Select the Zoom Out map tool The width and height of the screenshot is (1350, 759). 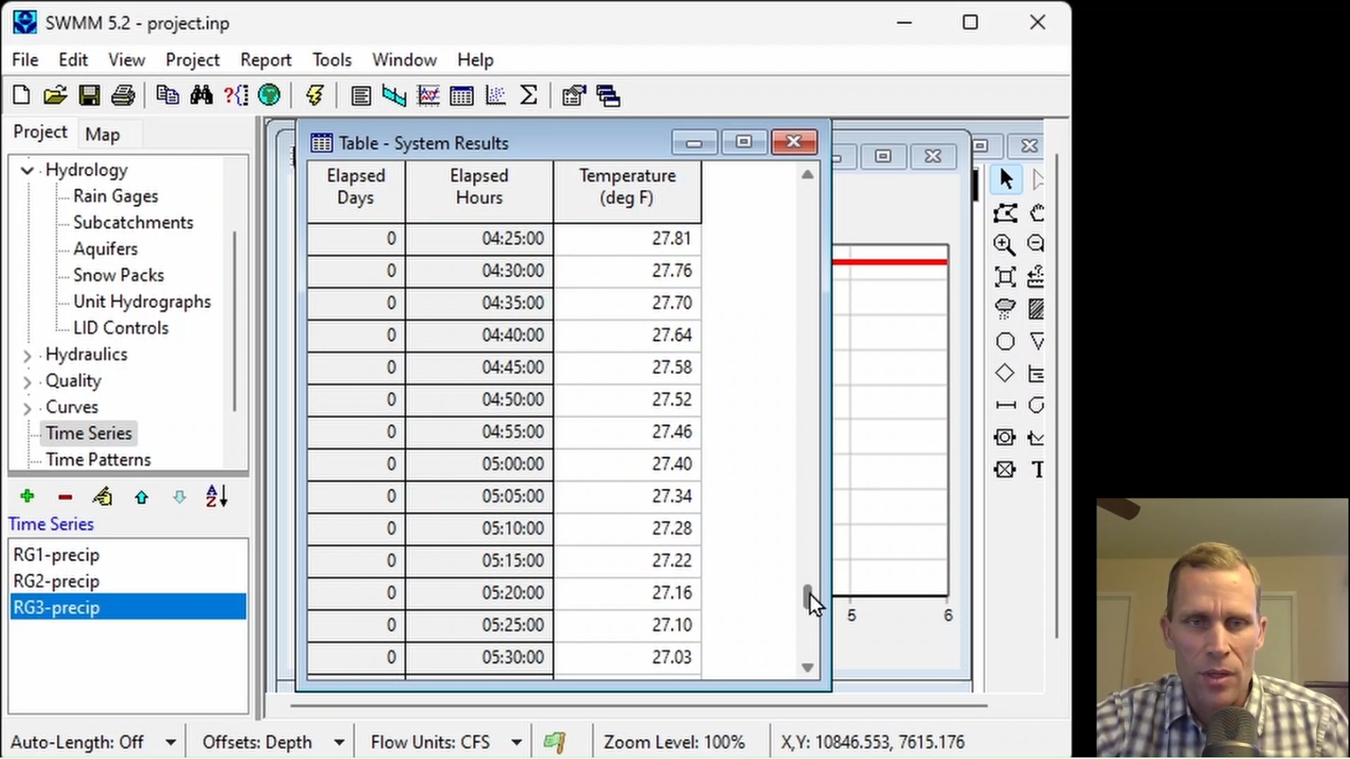(1036, 245)
